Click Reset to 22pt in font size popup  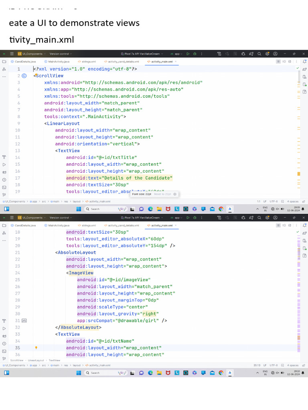162,194
